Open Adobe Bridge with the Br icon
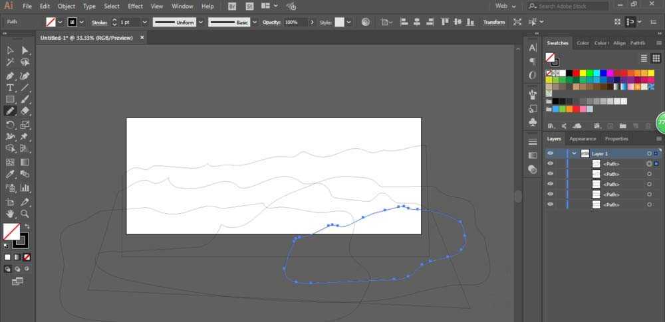Screen dimensions: 665x322 point(232,6)
